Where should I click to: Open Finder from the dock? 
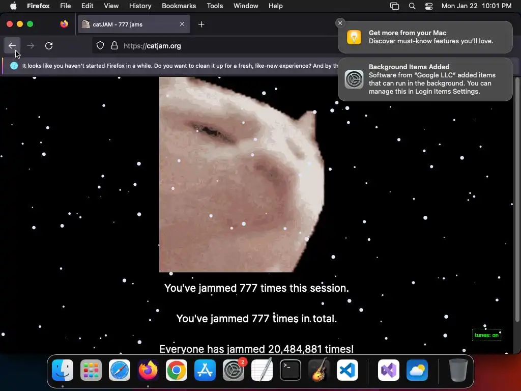pyautogui.click(x=63, y=370)
